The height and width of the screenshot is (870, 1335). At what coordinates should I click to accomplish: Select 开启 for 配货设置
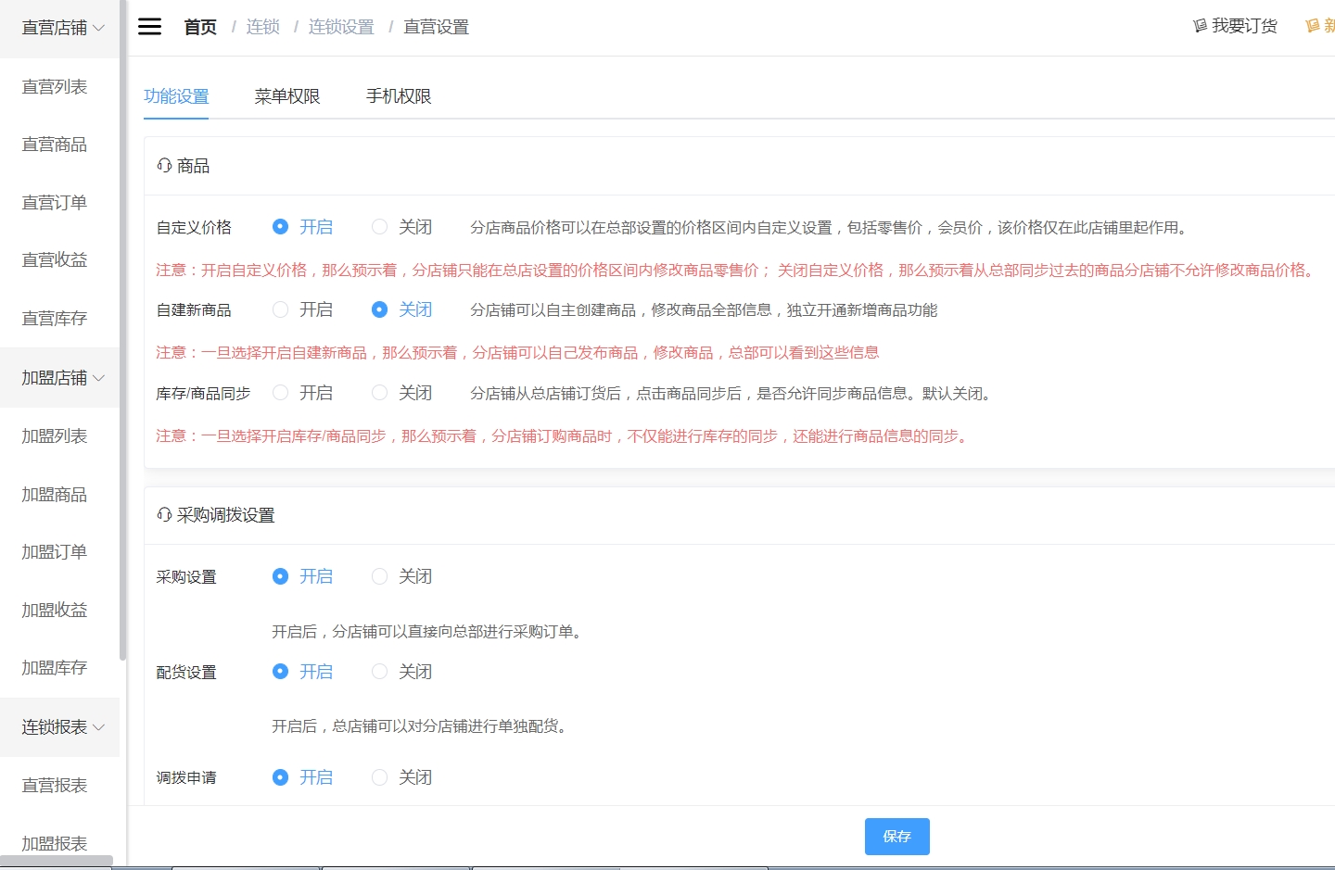tap(303, 672)
